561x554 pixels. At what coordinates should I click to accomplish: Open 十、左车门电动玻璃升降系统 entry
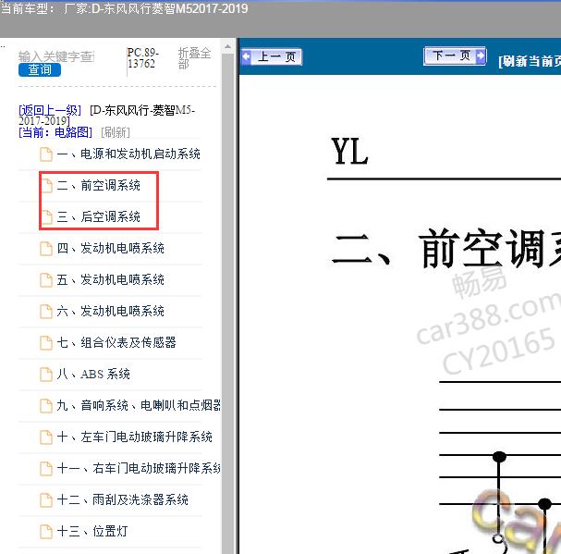[x=135, y=437]
